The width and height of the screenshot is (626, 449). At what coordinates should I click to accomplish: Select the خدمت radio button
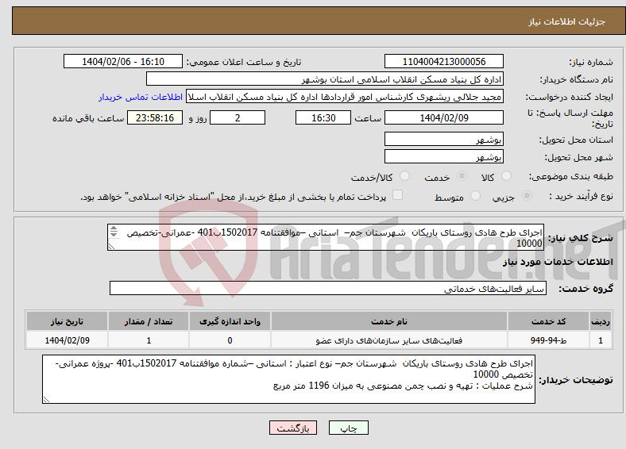pyautogui.click(x=462, y=176)
